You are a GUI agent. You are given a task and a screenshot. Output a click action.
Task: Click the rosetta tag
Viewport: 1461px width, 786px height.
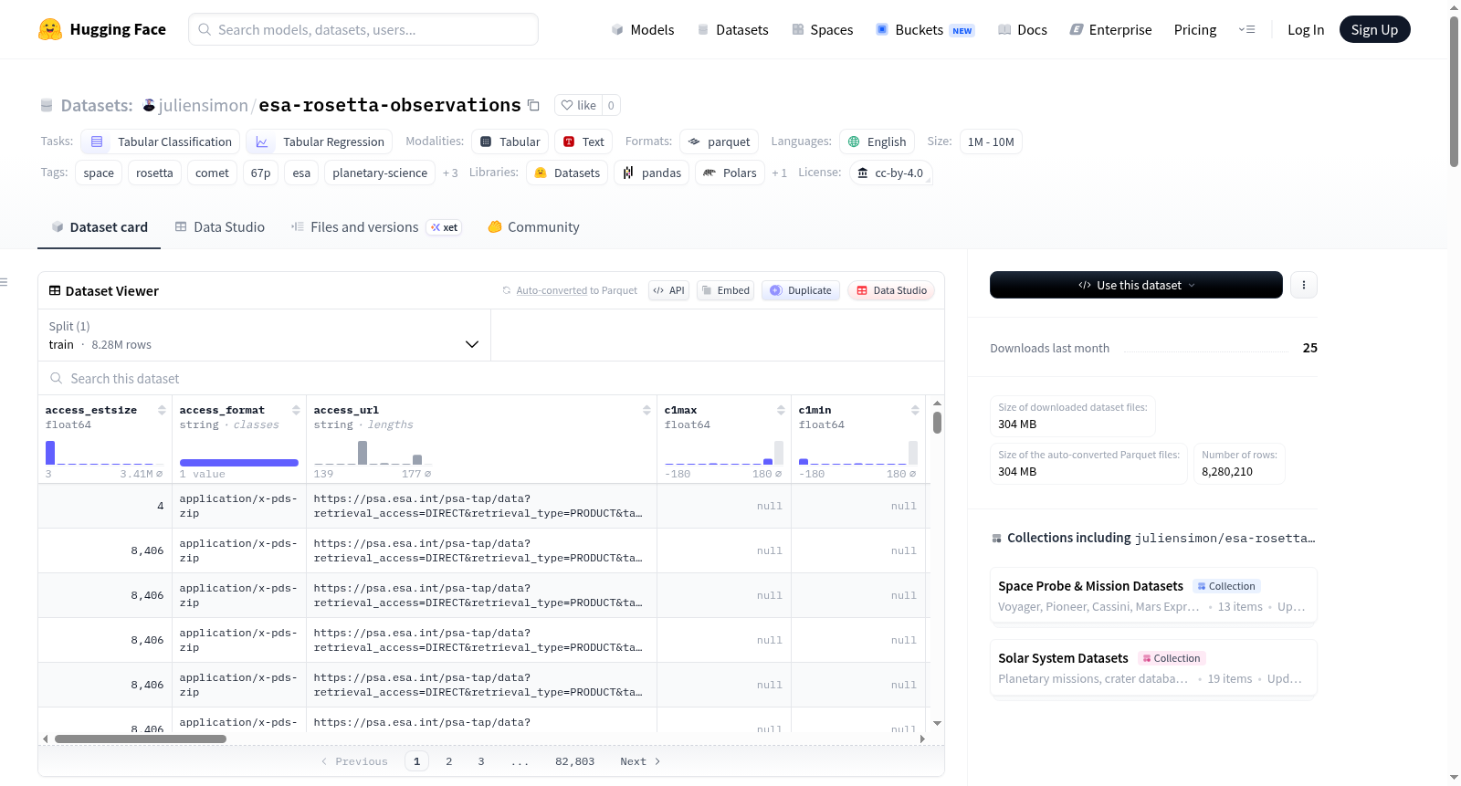(154, 173)
